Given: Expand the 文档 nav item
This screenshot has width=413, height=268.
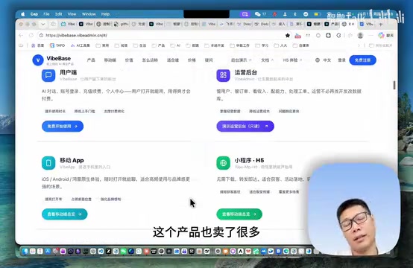Looking at the screenshot, I should coord(267,60).
